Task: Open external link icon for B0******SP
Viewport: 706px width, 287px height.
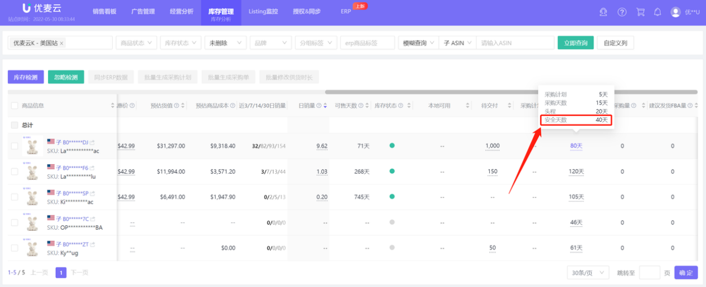Action: tap(92, 193)
